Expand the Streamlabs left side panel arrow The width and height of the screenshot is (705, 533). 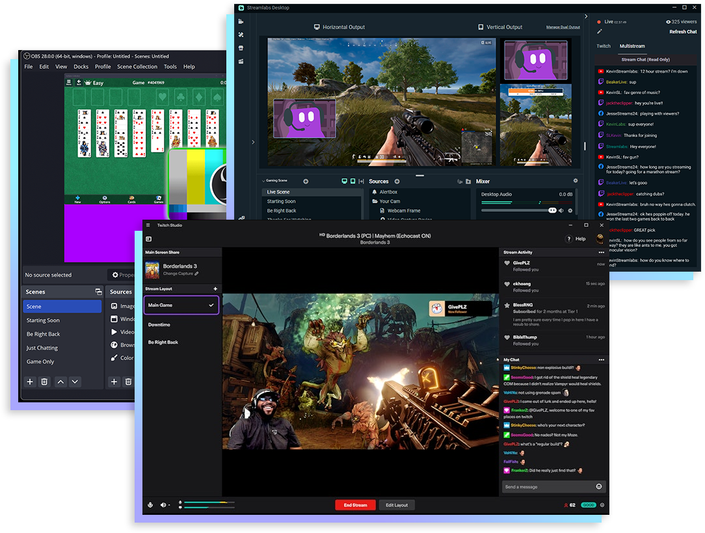[253, 142]
